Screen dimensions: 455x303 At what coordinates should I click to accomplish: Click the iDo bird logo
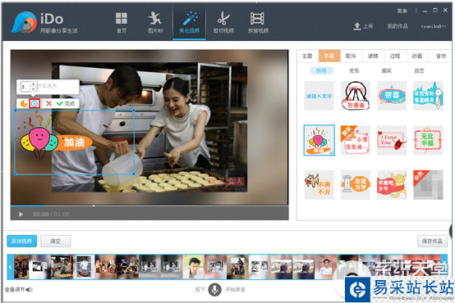coord(24,23)
